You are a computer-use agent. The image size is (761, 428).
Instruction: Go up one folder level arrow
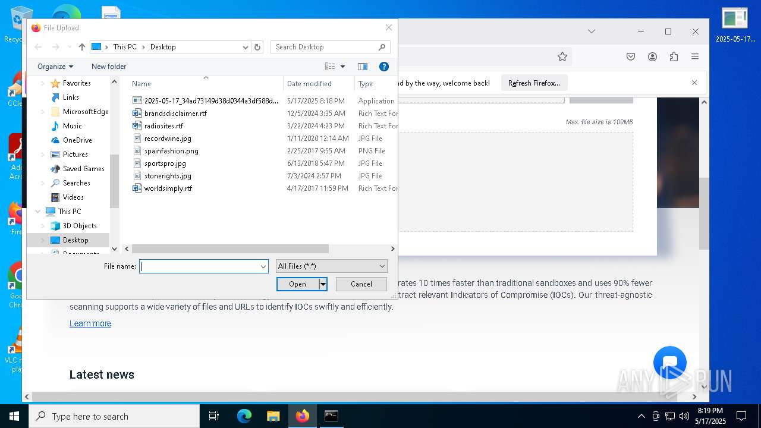(82, 47)
